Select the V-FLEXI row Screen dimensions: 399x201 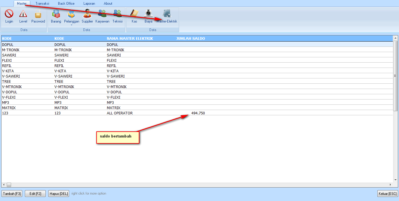tap(197, 97)
